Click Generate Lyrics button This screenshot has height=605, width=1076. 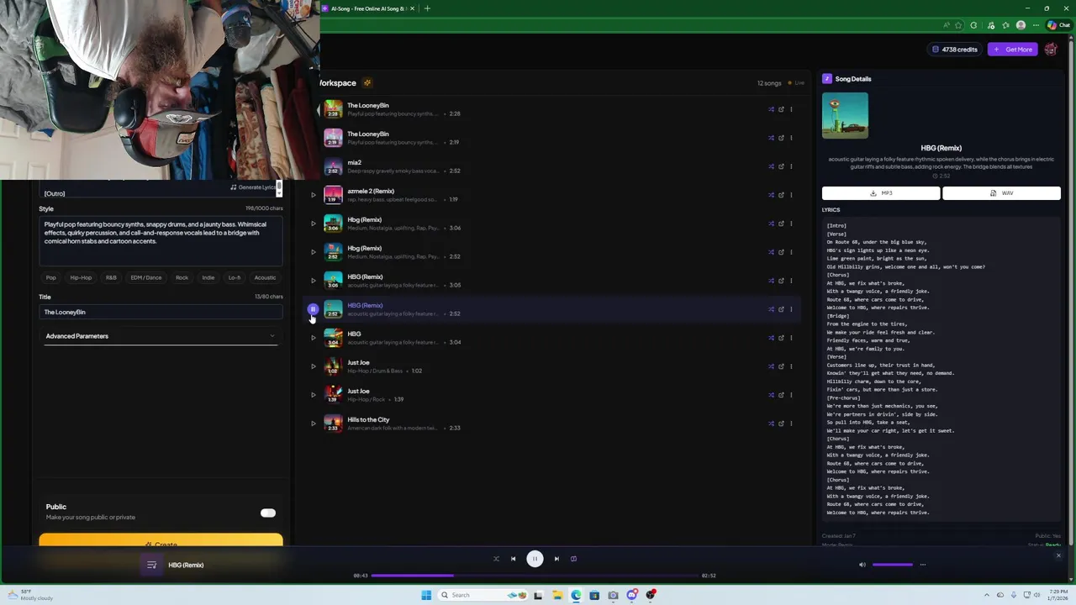click(x=253, y=187)
